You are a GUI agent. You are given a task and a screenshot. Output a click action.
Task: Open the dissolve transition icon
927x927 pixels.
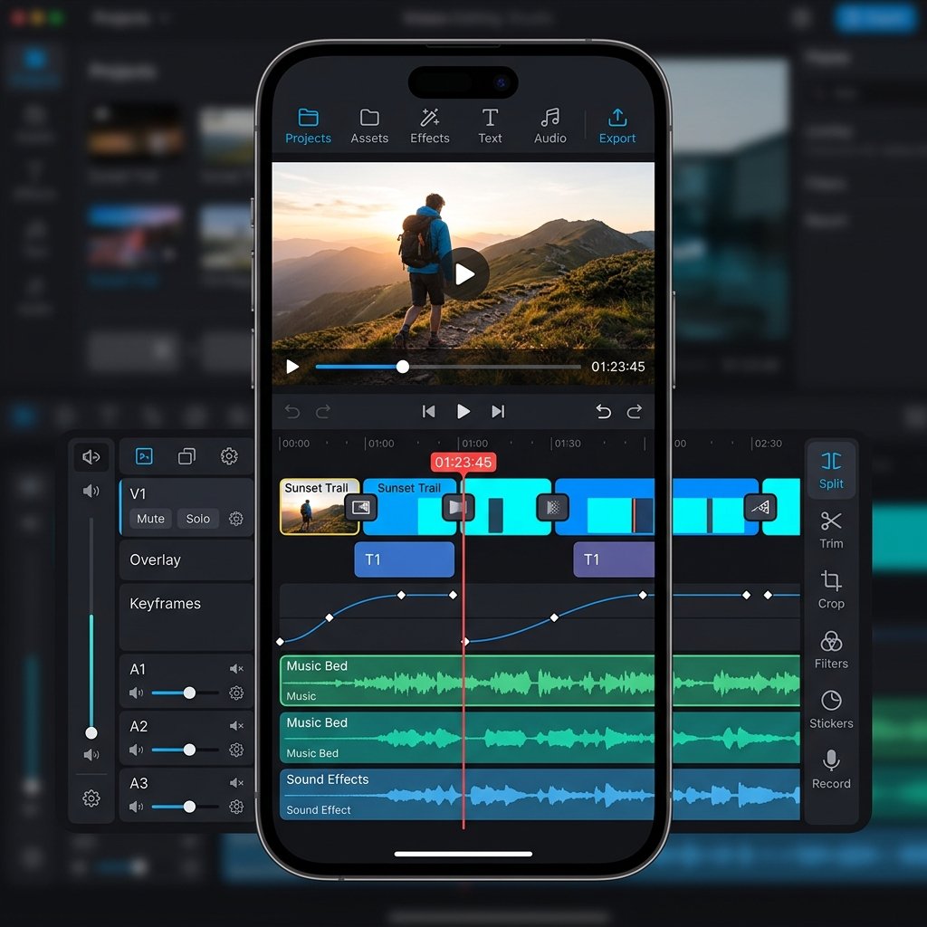pyautogui.click(x=553, y=507)
